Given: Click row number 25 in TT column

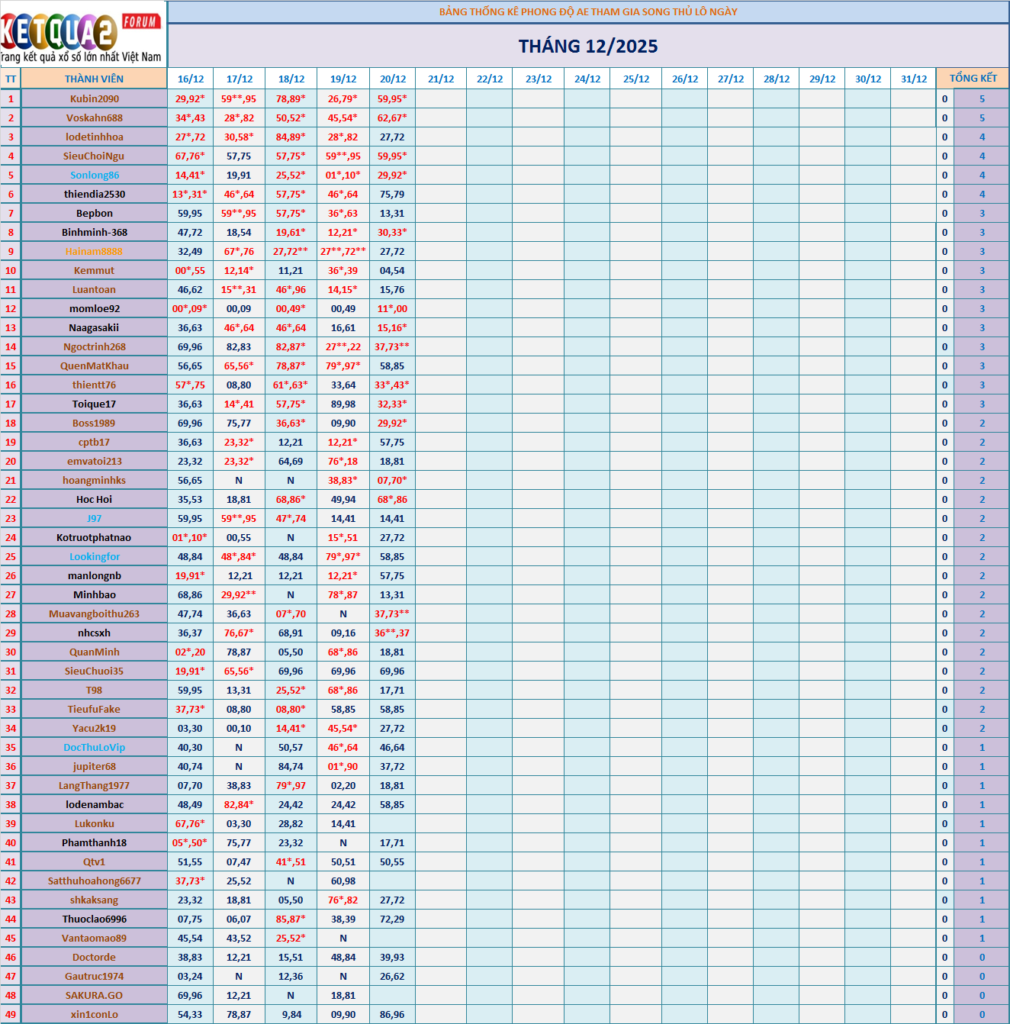Looking at the screenshot, I should (11, 556).
